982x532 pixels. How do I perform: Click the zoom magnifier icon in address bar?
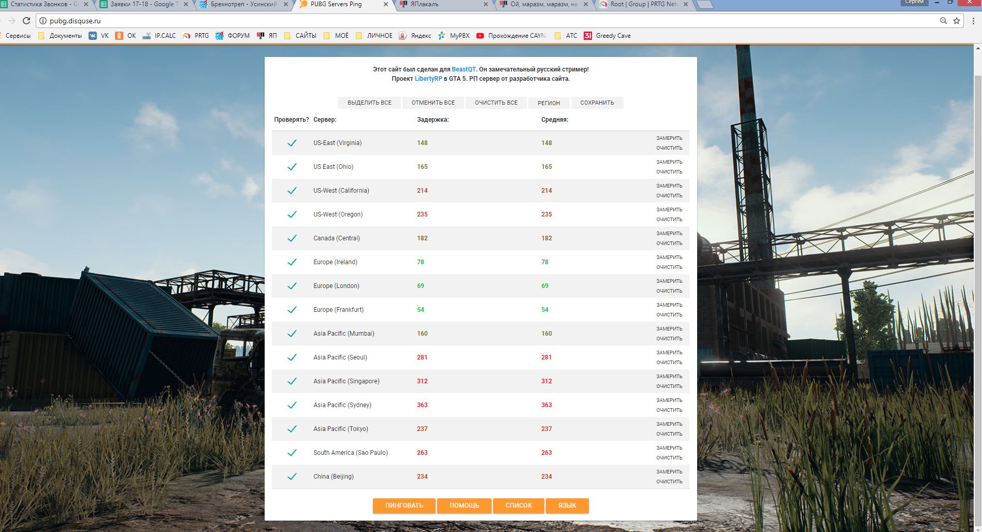(943, 21)
